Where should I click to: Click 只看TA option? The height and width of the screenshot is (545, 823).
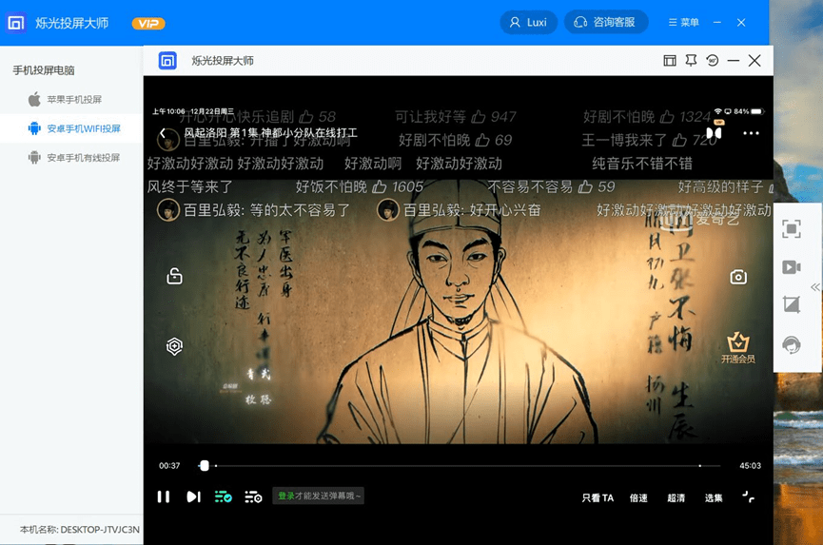(x=598, y=497)
